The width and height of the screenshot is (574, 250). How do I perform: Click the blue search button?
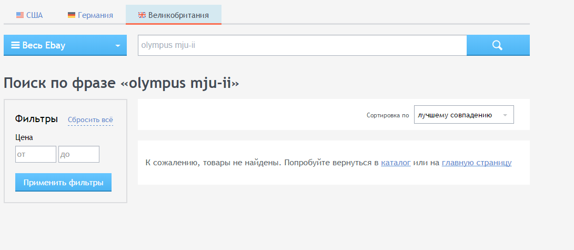[x=498, y=45]
